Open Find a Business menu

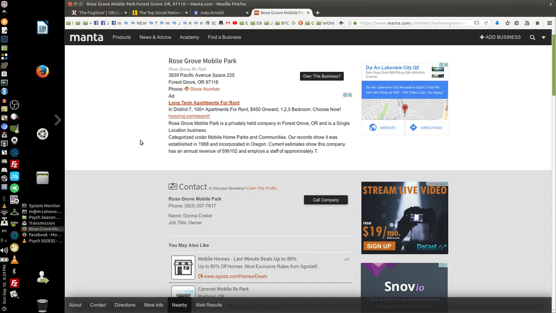click(x=225, y=37)
